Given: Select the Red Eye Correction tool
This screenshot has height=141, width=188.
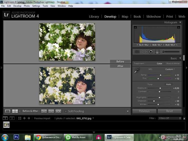Looking at the screenshot, I should [x=151, y=52].
